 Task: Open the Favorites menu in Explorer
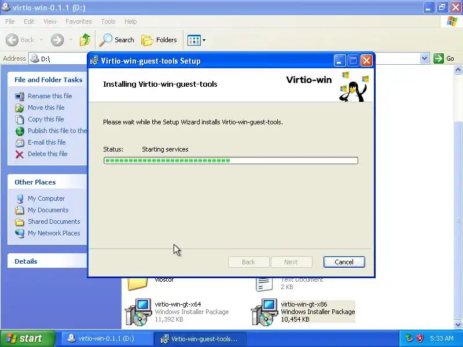[x=79, y=21]
